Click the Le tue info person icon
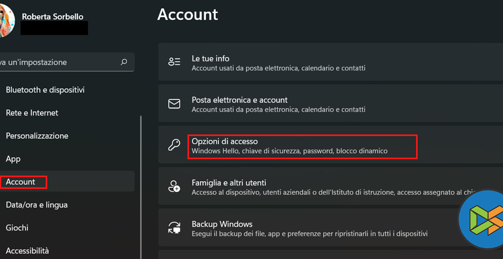 click(x=174, y=62)
